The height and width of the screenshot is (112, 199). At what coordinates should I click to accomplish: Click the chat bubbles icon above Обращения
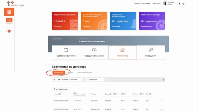coord(150,50)
